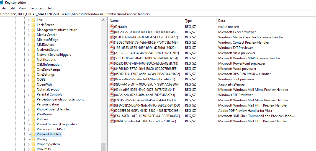316x151 pixels.
Task: Click the icon of the Adobe PDF Preview Handler row
Action: pos(111,110)
